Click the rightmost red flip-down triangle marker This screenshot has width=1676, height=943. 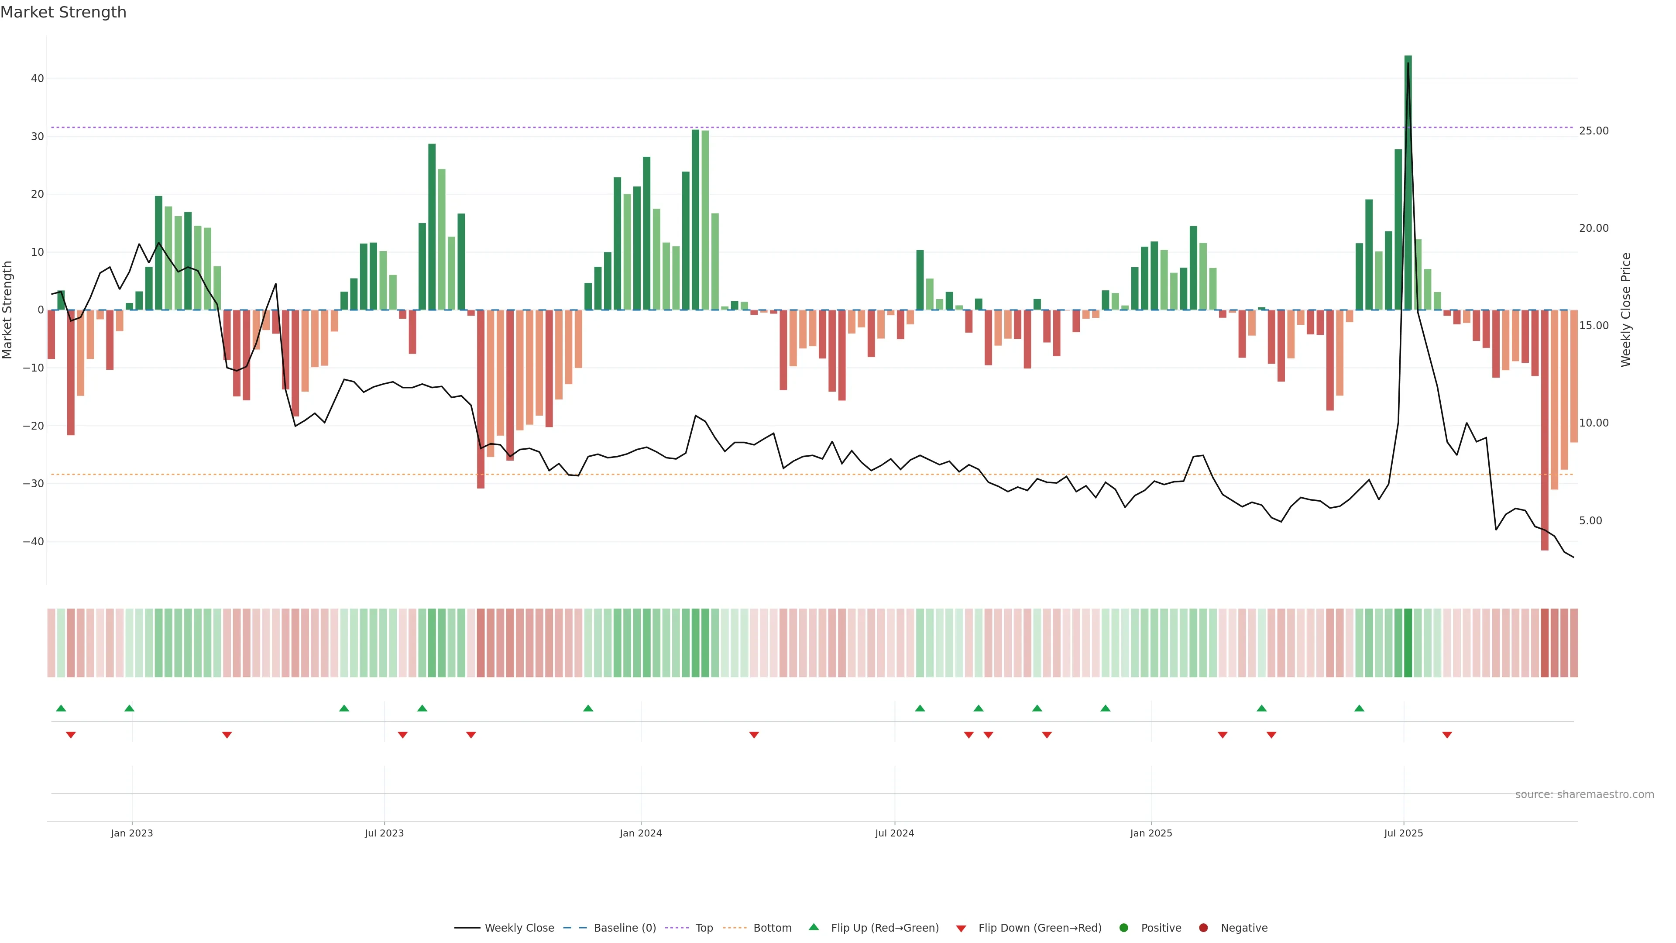(1447, 735)
